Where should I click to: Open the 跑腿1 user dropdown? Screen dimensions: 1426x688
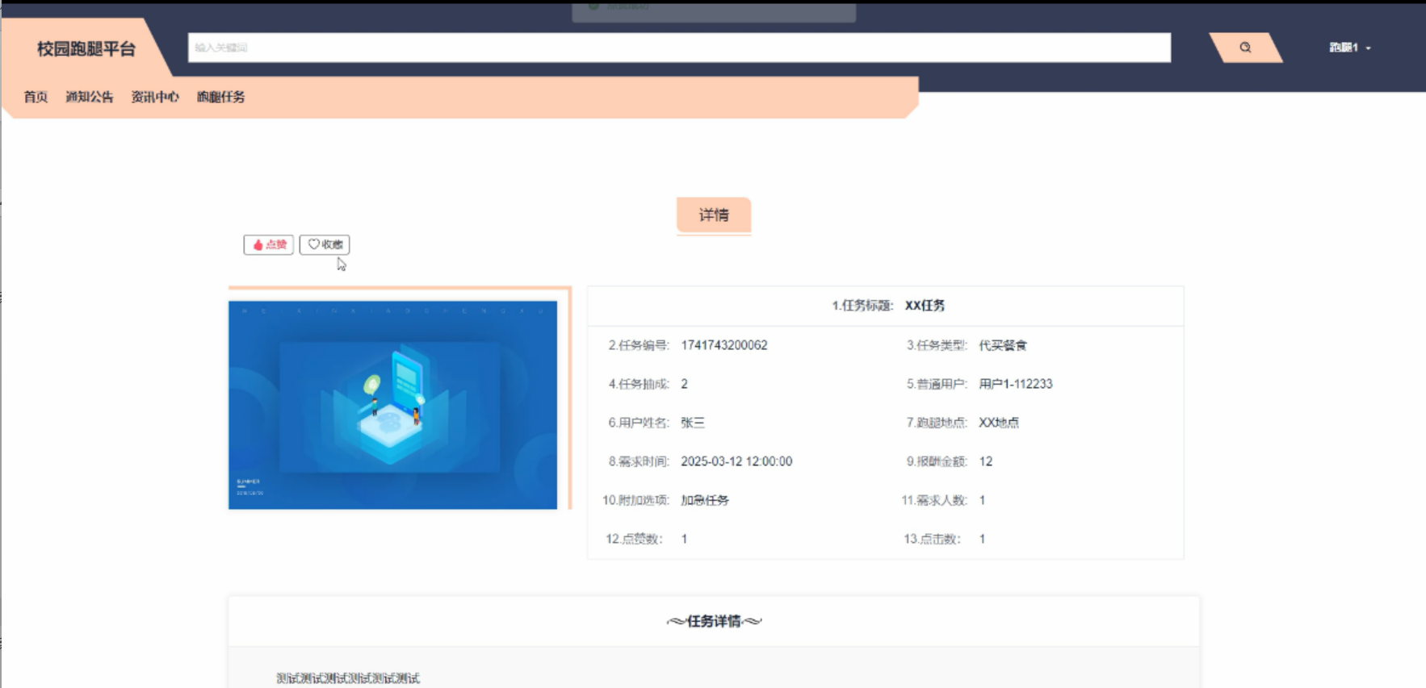[1349, 48]
